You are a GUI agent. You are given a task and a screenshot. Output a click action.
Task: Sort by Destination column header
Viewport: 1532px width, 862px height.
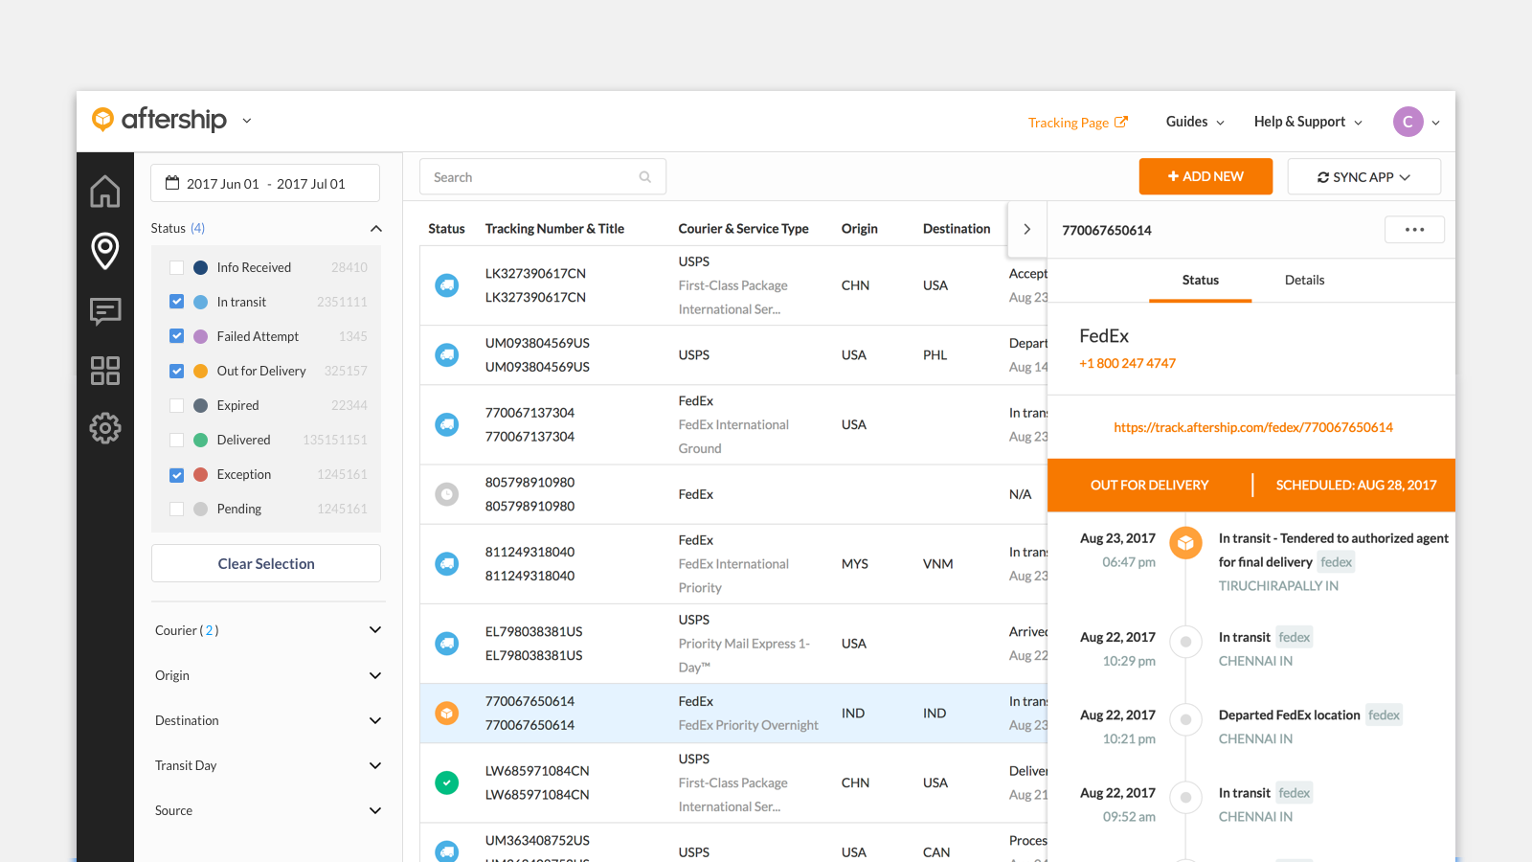957,229
